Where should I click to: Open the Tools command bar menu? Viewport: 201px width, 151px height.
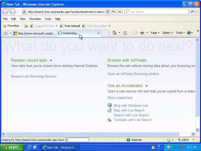[x=180, y=33]
